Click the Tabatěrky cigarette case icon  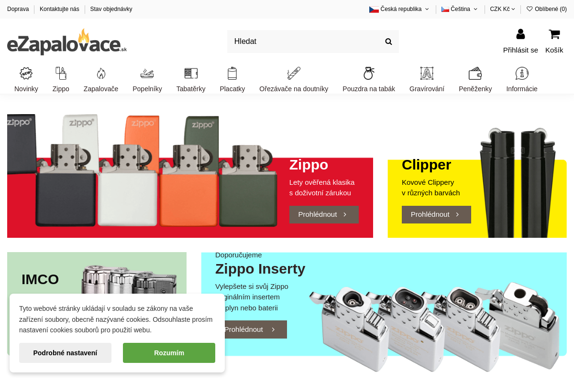pos(191,74)
